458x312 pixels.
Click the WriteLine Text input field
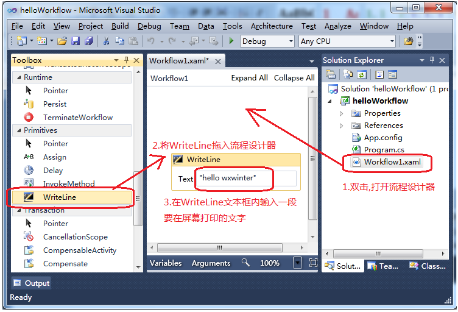[x=246, y=178]
